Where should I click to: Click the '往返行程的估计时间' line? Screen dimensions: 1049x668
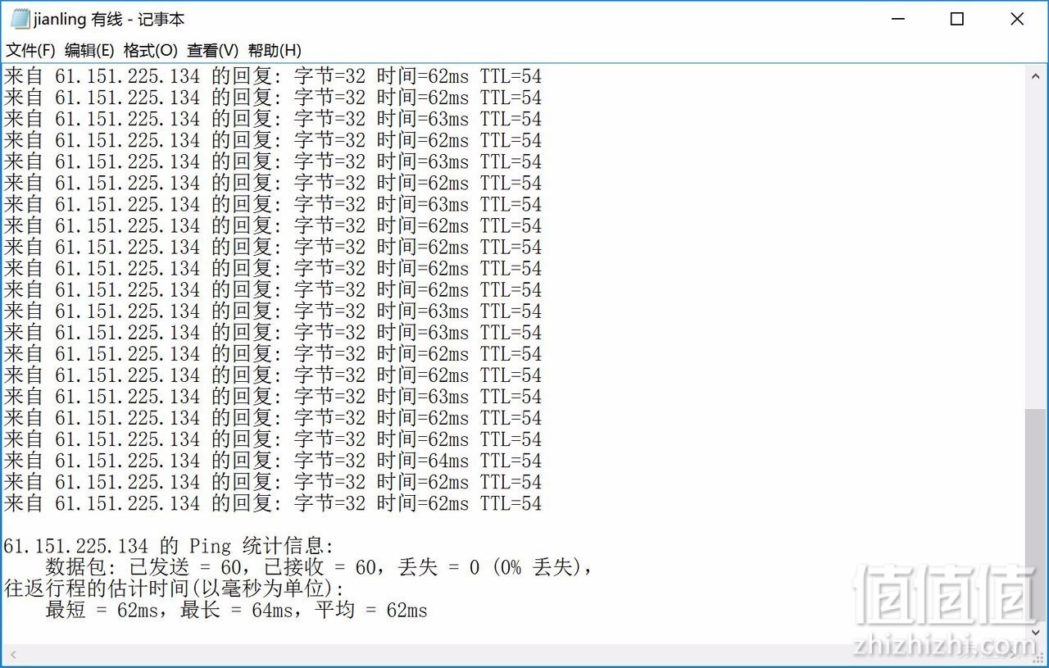click(x=175, y=588)
